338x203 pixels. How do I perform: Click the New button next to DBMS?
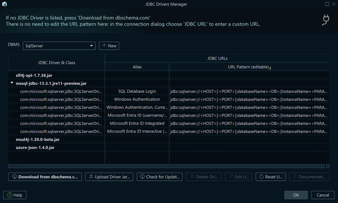[109, 46]
